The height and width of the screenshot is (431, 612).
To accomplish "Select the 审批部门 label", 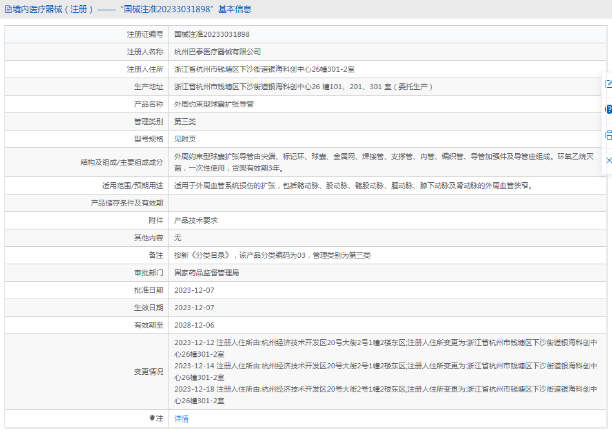I will tap(148, 273).
